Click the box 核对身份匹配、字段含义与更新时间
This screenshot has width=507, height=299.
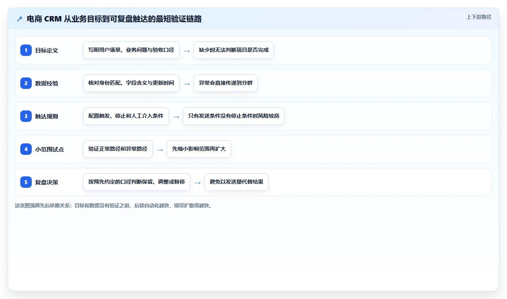click(x=131, y=83)
